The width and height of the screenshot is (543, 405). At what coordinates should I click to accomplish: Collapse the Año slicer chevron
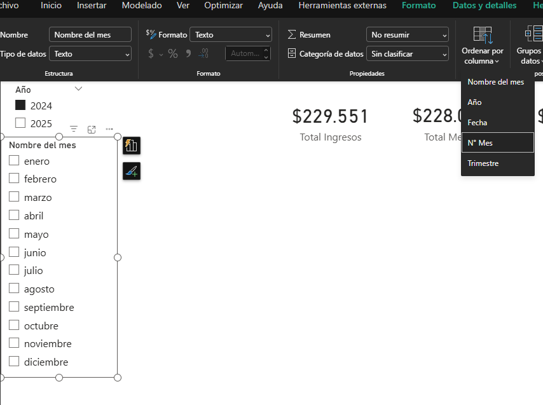(x=79, y=89)
